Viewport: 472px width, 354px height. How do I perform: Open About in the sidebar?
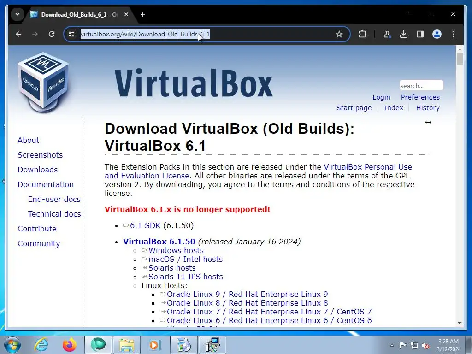(x=28, y=140)
